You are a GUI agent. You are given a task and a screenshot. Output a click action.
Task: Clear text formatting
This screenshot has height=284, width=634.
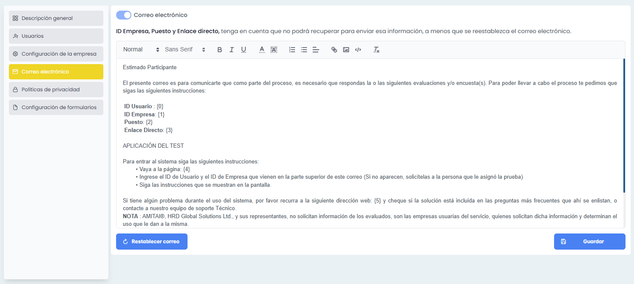point(376,50)
